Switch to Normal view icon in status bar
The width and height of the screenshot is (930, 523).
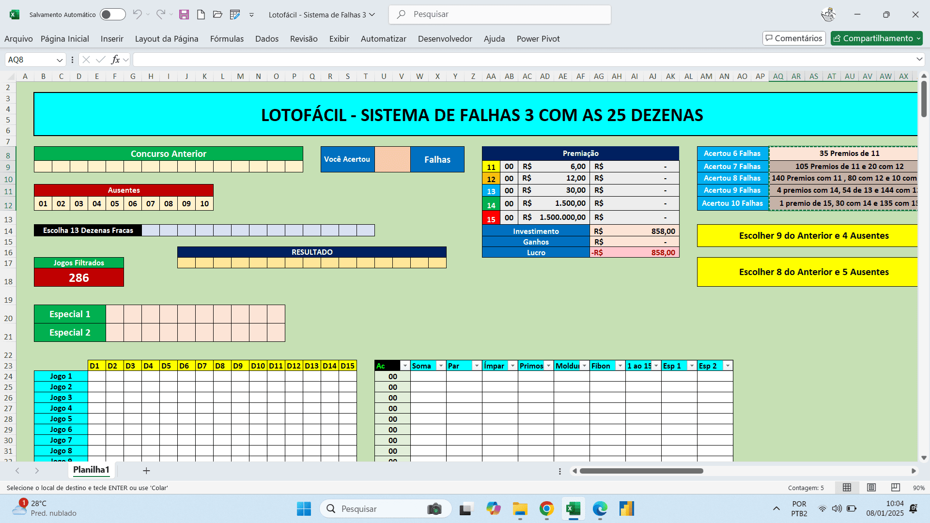[x=847, y=488]
